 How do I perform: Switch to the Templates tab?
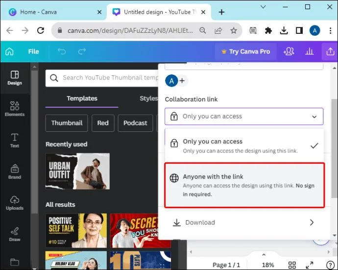point(82,98)
